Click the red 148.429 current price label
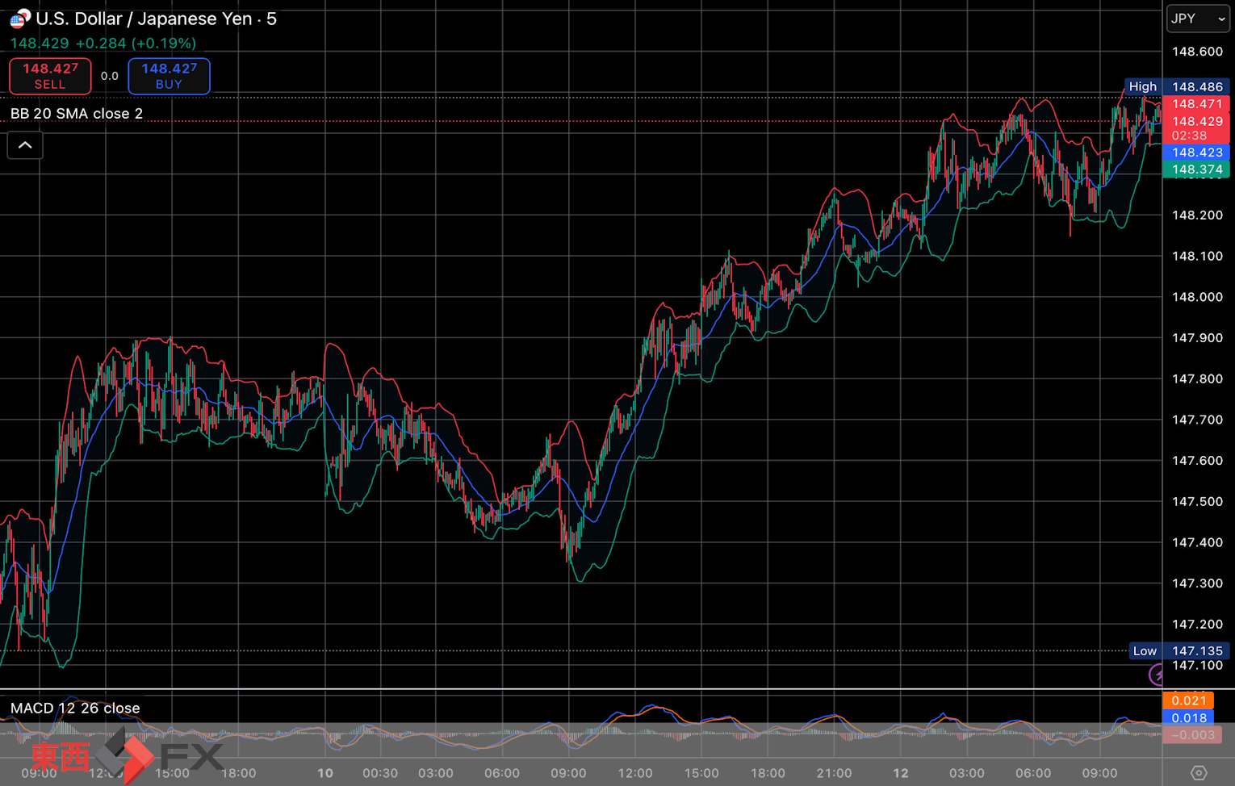The width and height of the screenshot is (1235, 786). (1196, 122)
